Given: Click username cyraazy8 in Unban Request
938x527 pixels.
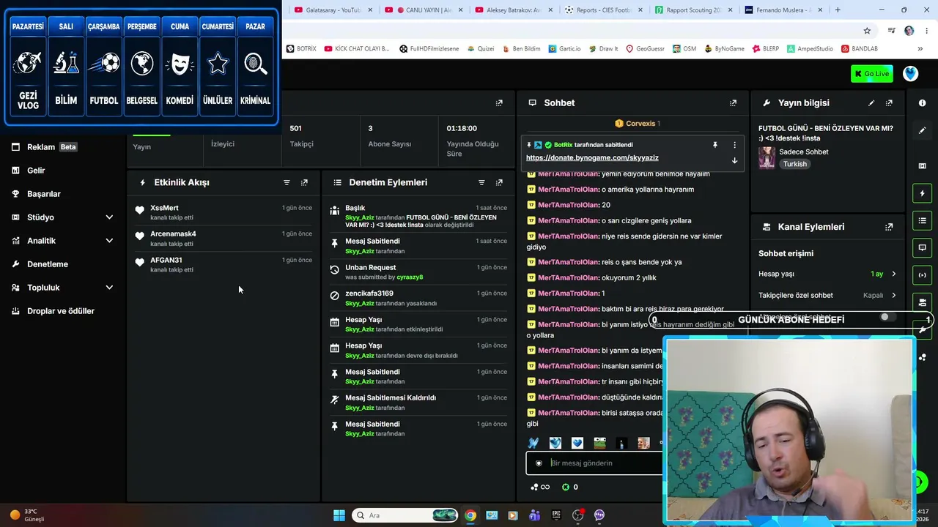Looking at the screenshot, I should point(409,277).
